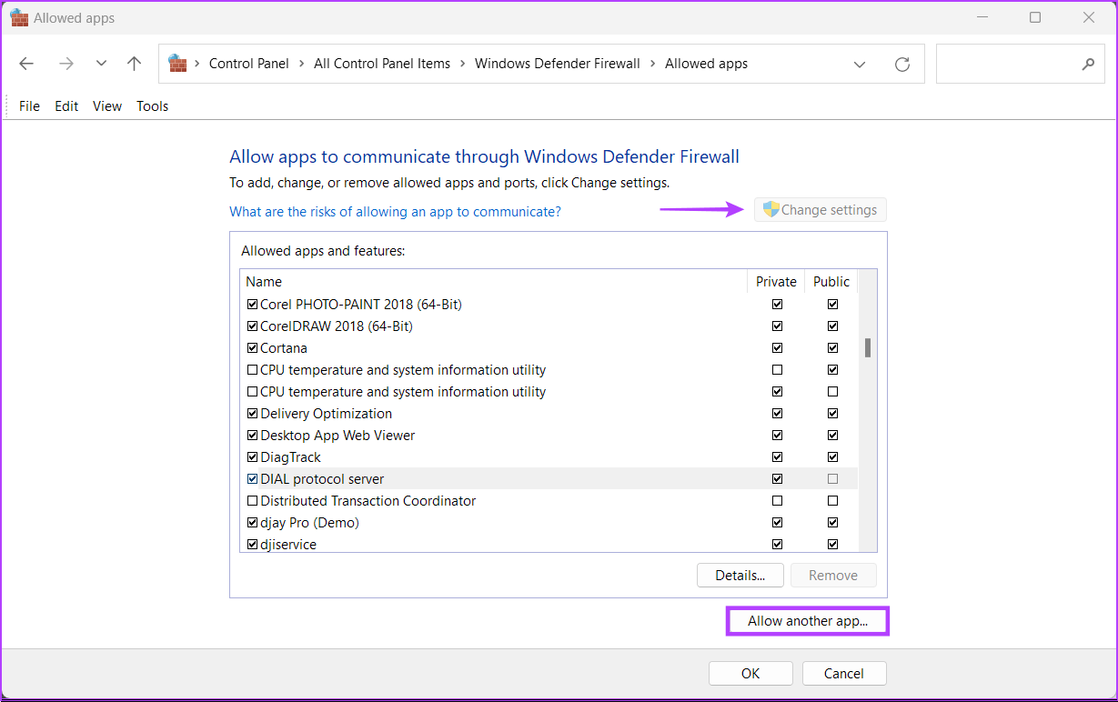The image size is (1118, 702).
Task: Open the risks of allowing an app link
Action: click(395, 211)
